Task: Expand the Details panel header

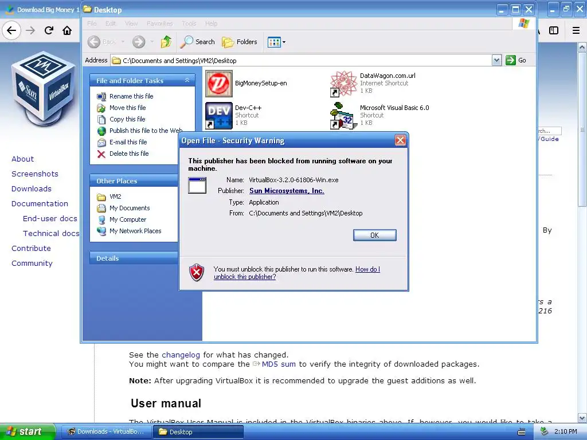Action: coord(134,258)
